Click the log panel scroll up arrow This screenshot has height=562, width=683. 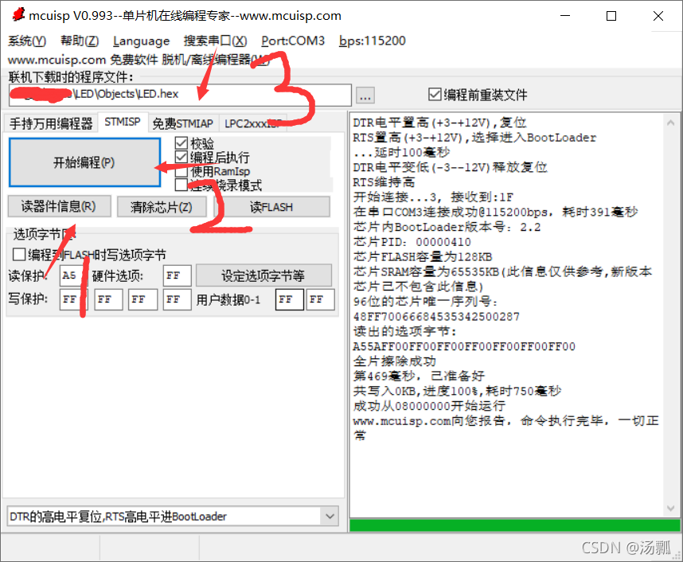click(x=671, y=123)
